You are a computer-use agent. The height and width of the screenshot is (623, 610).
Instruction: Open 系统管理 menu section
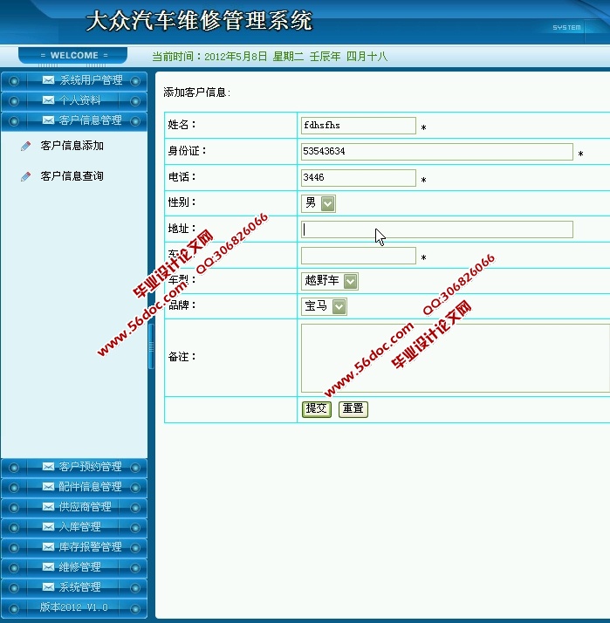coord(74,587)
